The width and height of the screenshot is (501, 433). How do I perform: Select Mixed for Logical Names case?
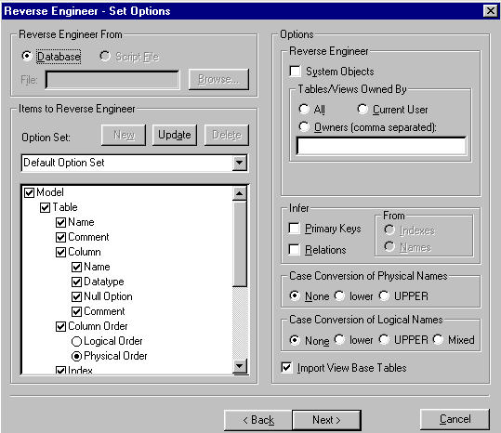point(438,340)
